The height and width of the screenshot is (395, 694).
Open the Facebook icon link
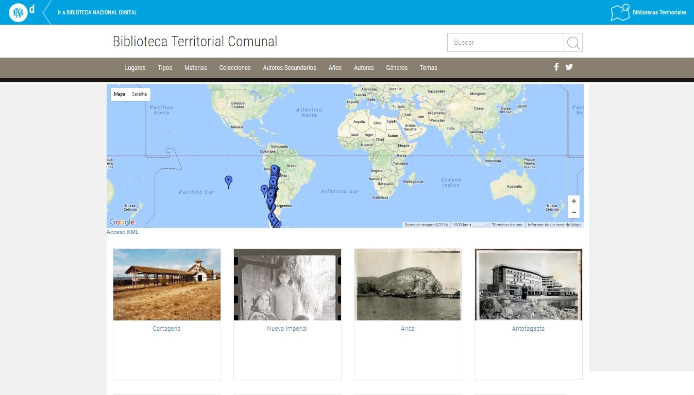(x=556, y=67)
